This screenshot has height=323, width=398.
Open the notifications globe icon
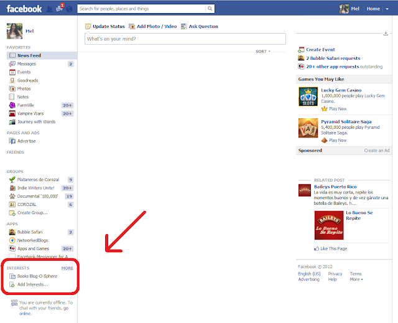(x=69, y=9)
